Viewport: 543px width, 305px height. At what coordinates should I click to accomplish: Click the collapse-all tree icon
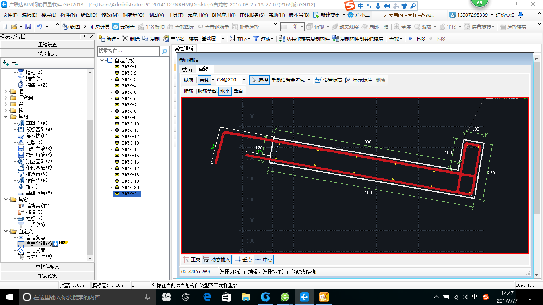pos(15,63)
